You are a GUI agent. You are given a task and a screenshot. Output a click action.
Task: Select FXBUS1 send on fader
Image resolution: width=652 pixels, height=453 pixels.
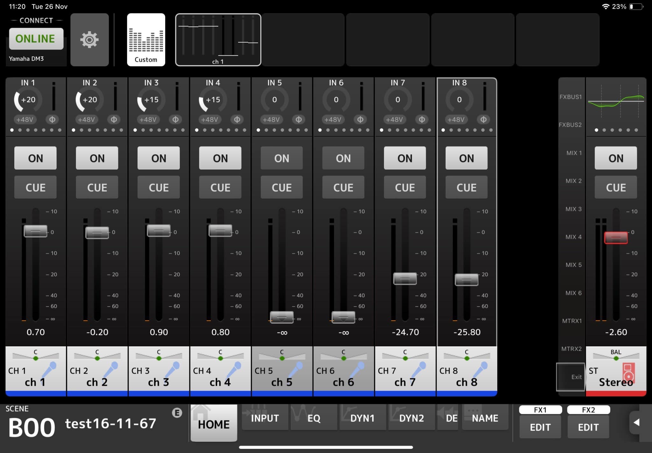pos(570,97)
